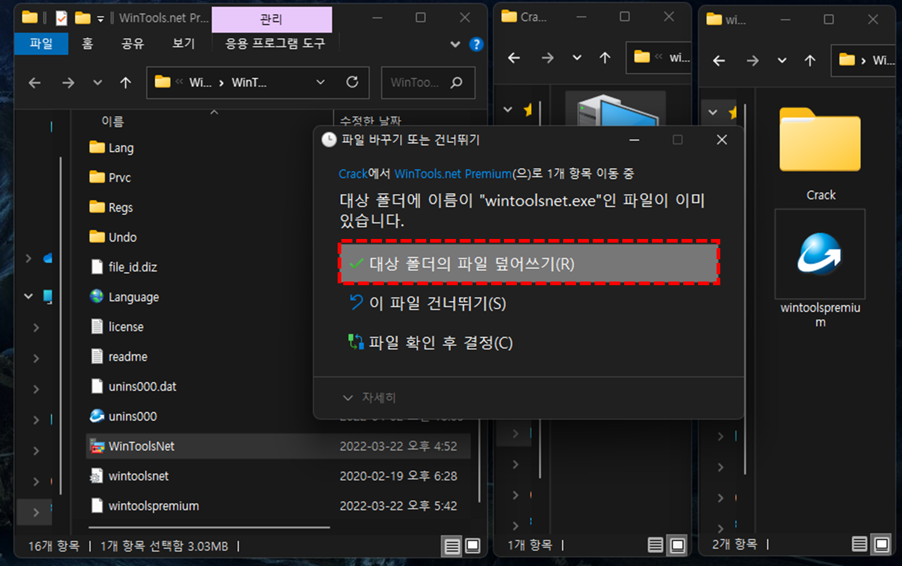Open recent locations dropdown in WinTools window
The image size is (902, 566).
point(97,83)
